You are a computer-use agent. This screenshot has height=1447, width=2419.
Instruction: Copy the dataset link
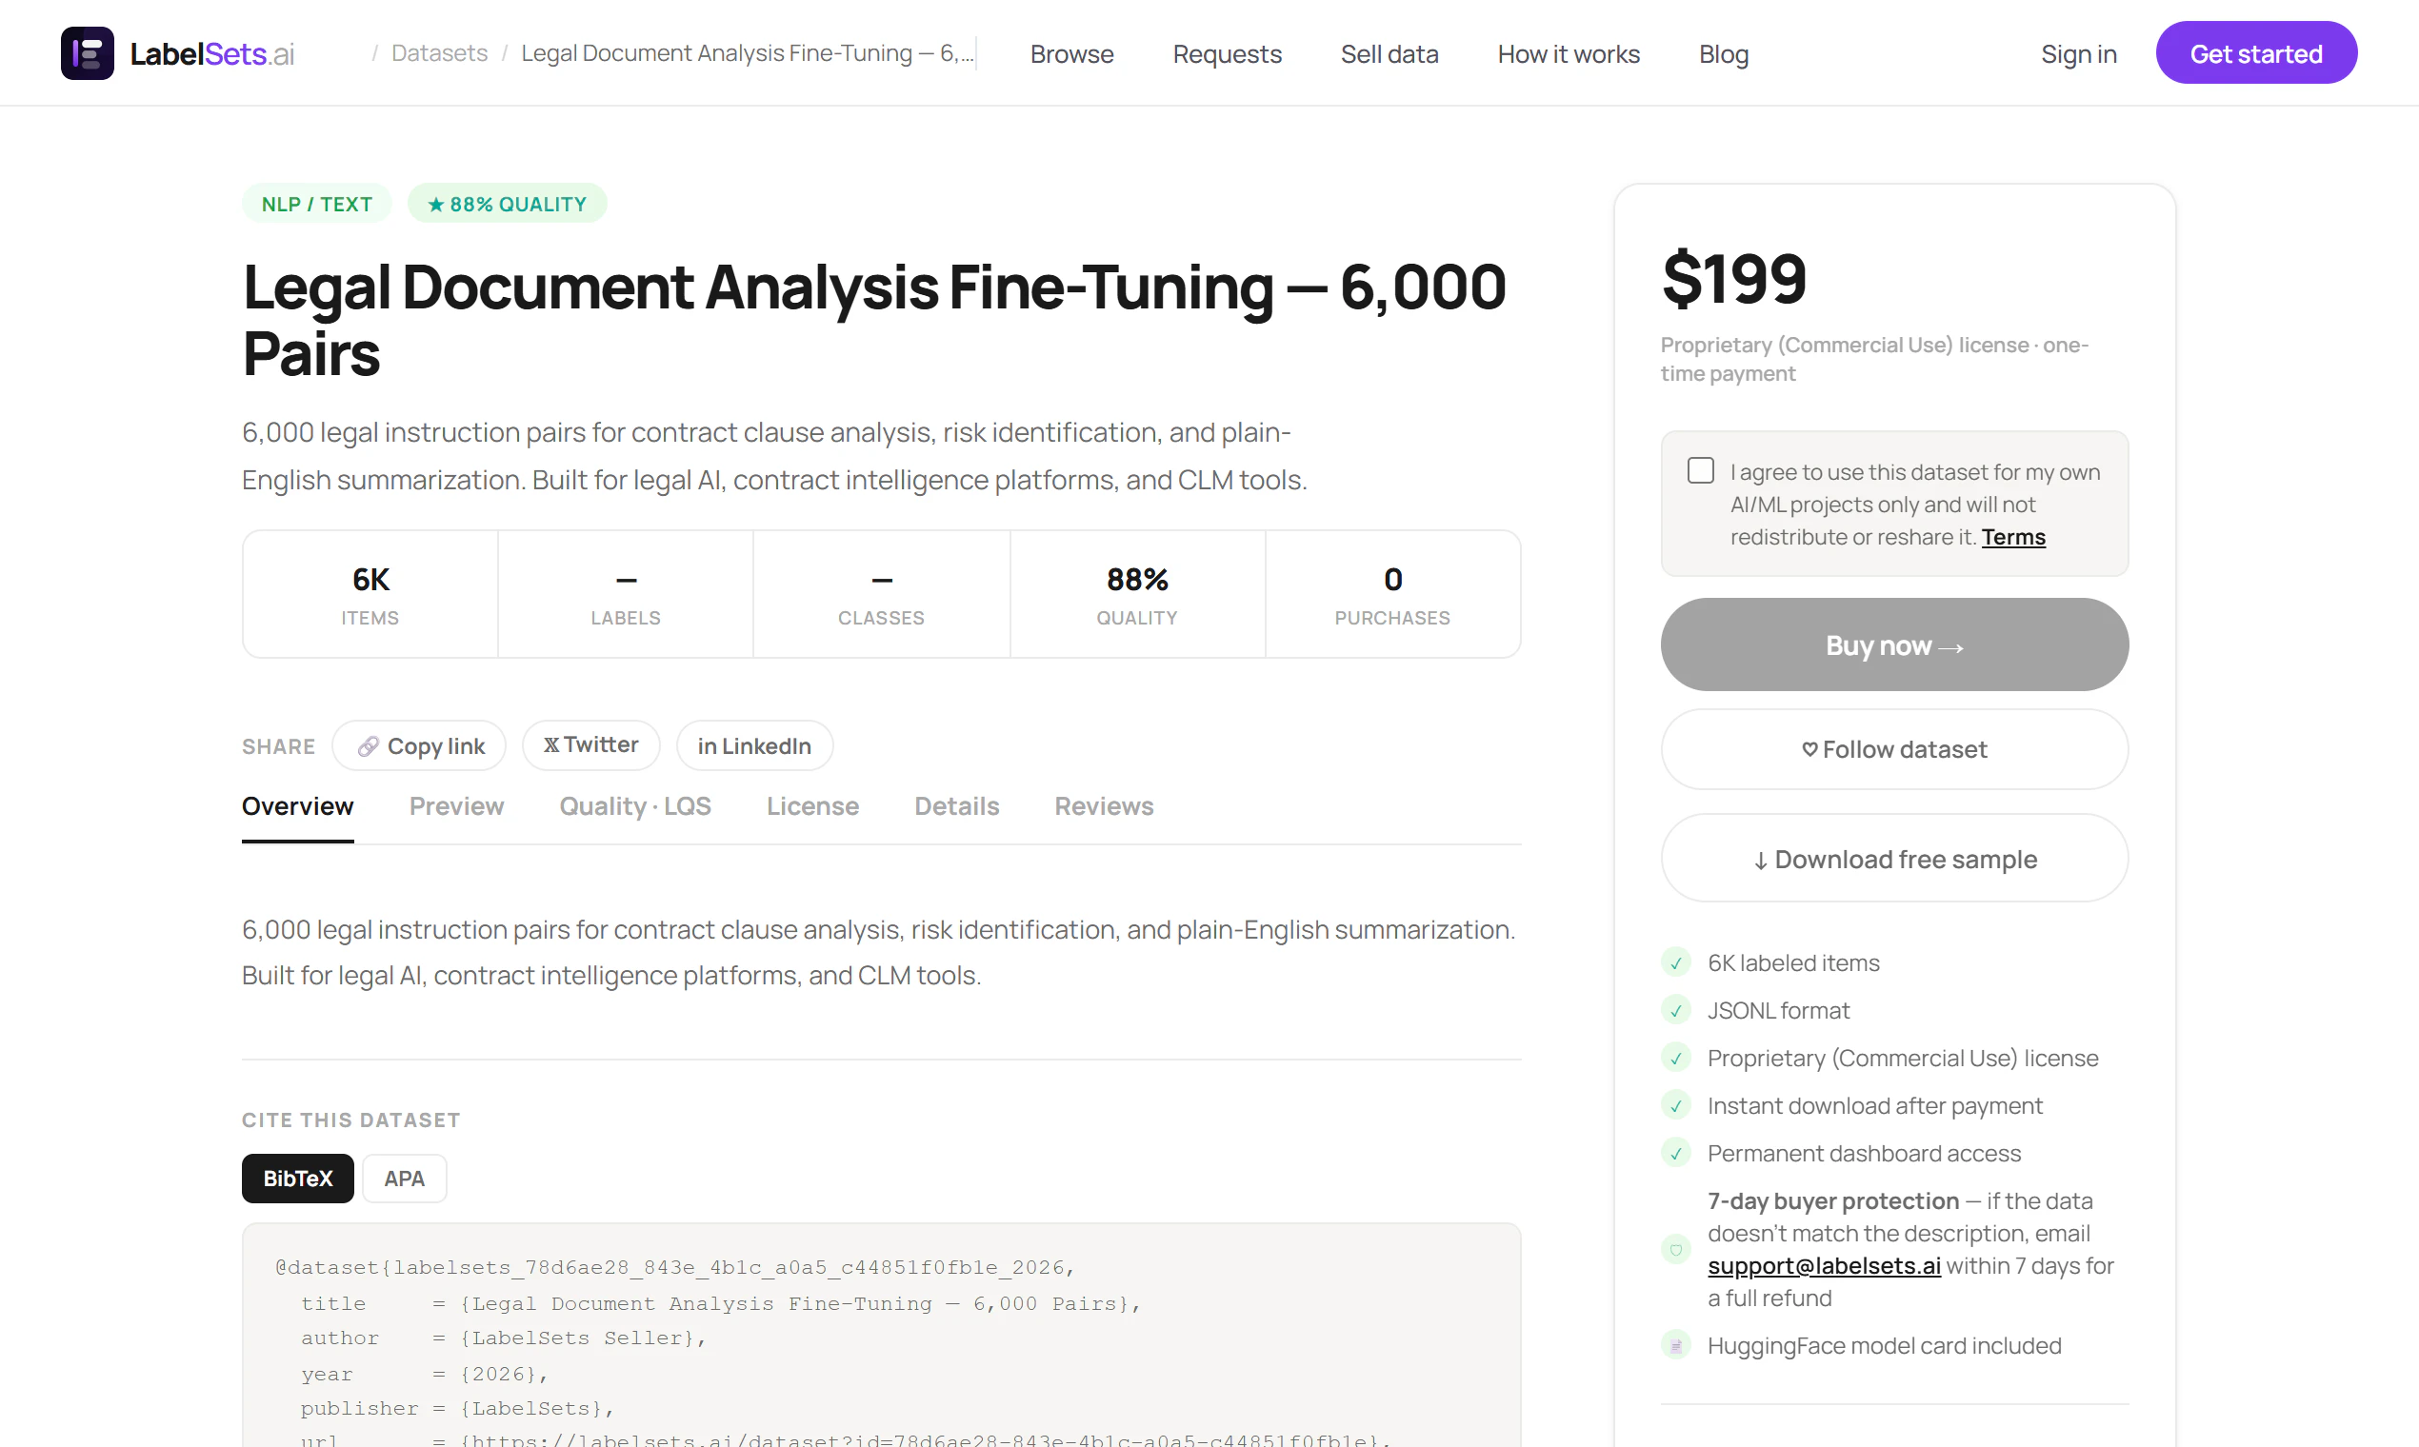(x=419, y=746)
